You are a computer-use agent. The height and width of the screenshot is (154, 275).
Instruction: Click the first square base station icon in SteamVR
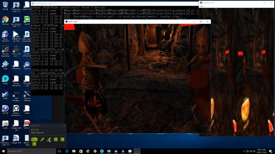tap(56, 139)
